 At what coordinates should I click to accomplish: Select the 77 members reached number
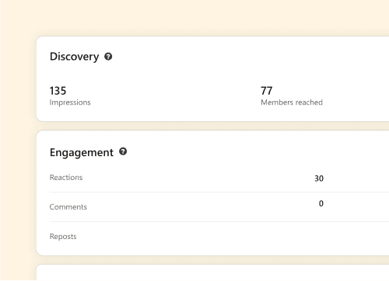tap(267, 91)
